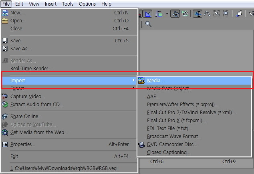Viewport: 254px width, 174px height.
Task: Click File in the menu bar
Action: (6, 4)
